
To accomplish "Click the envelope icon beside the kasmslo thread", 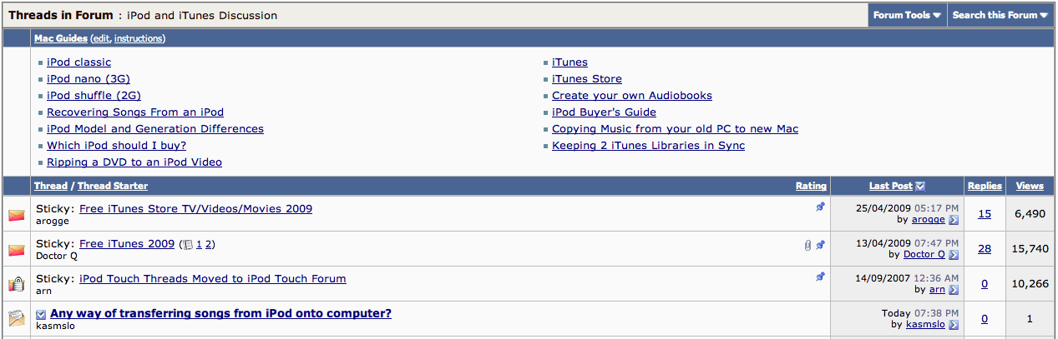I will [17, 318].
